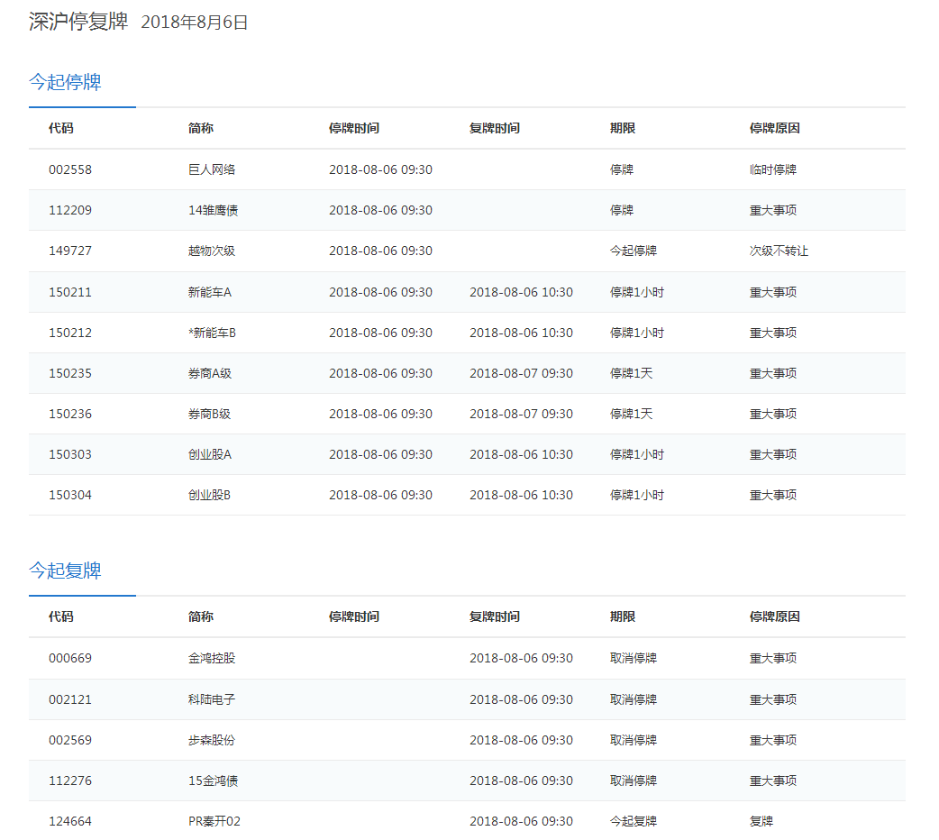Click 停牌原因 header in the resumption table

(x=774, y=616)
